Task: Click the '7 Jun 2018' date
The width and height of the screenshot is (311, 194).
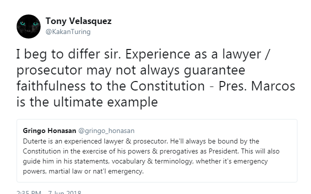Action: tap(65, 192)
